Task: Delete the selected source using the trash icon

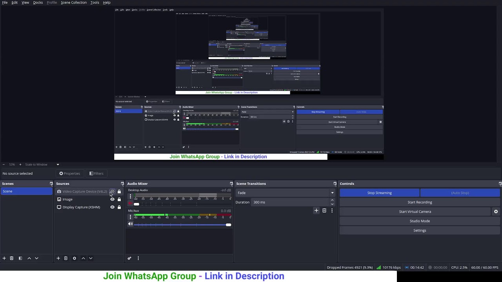Action: 66,258
